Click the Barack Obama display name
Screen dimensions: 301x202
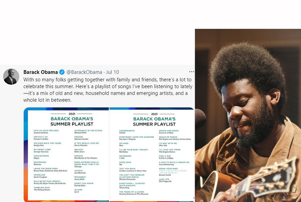pos(41,72)
